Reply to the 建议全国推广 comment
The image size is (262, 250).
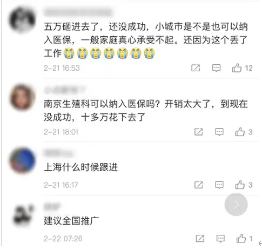[x=220, y=239]
